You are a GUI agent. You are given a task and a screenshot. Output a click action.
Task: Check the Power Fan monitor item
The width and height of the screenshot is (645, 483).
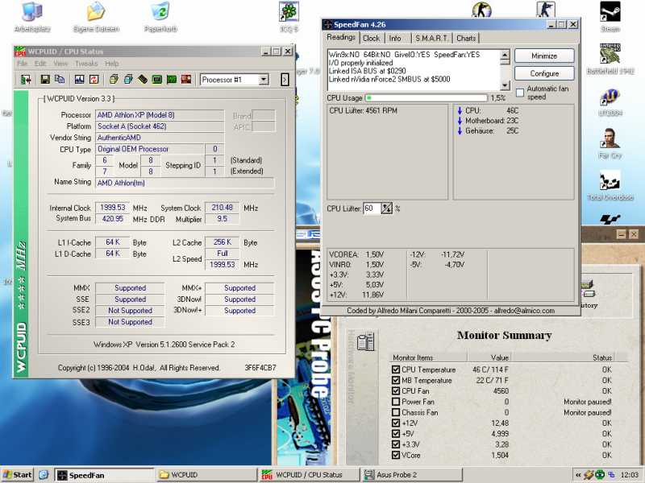(396, 402)
